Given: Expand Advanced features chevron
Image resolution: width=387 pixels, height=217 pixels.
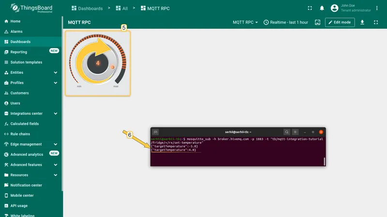Looking at the screenshot, I should pyautogui.click(x=56, y=165).
